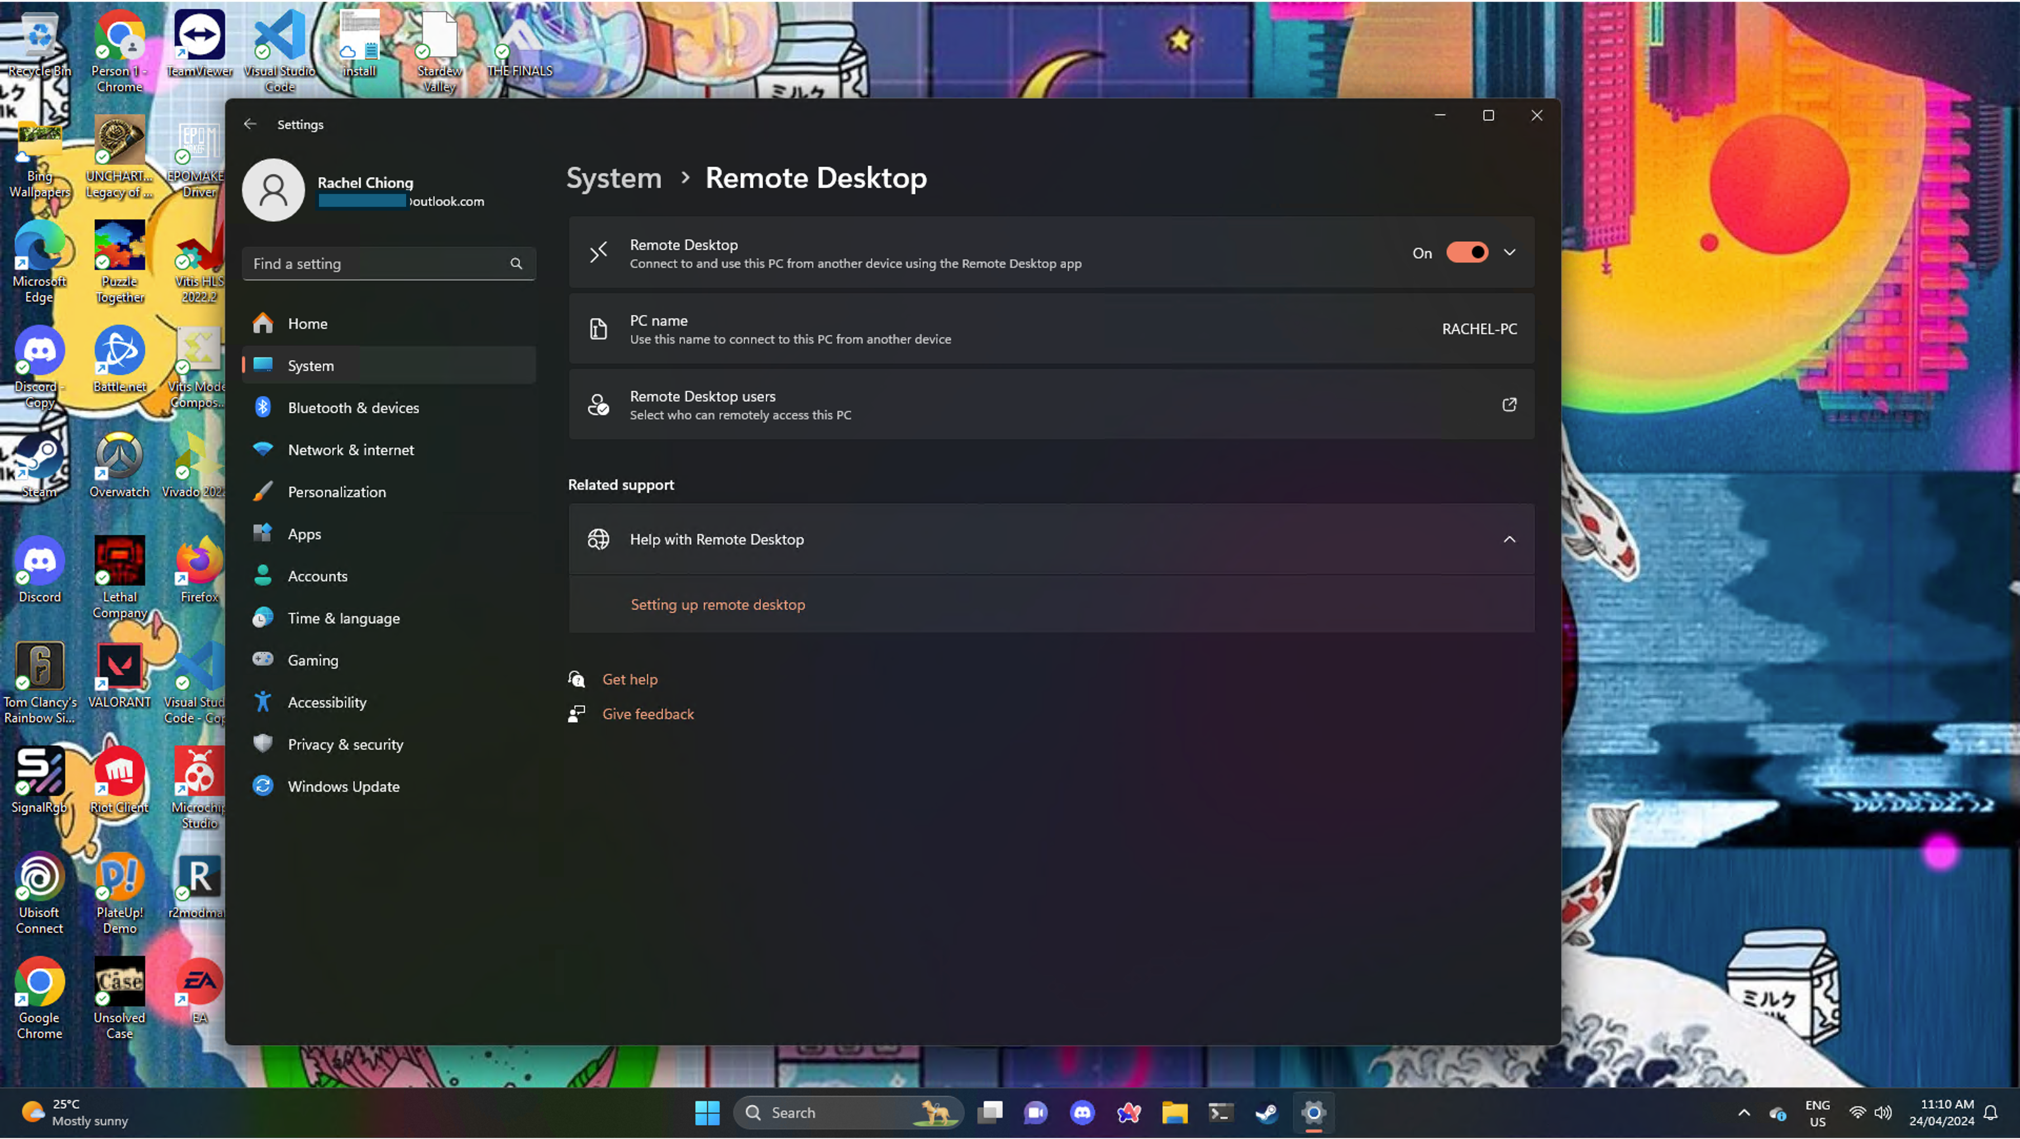
Task: Open Bluetooth & devices settings menu
Action: click(352, 407)
